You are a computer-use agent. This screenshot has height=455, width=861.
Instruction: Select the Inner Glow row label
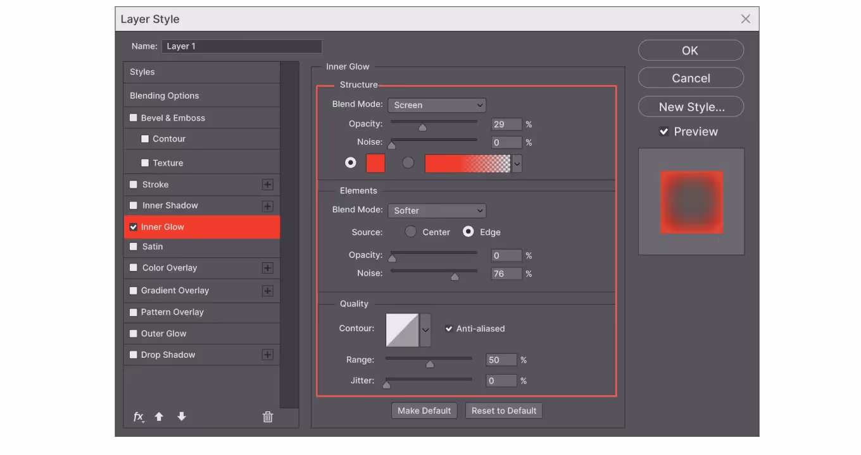coord(163,227)
